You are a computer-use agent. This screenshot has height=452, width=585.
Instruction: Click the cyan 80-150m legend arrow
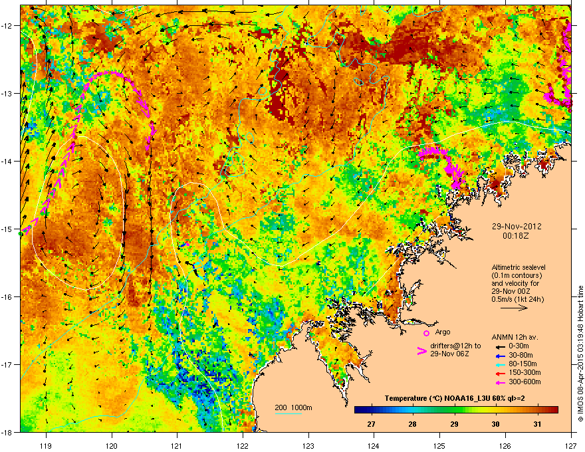point(500,364)
